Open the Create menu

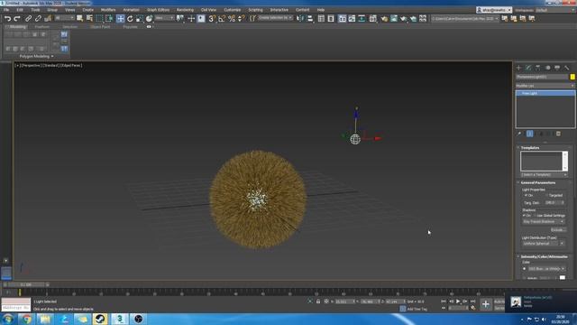[x=87, y=10]
